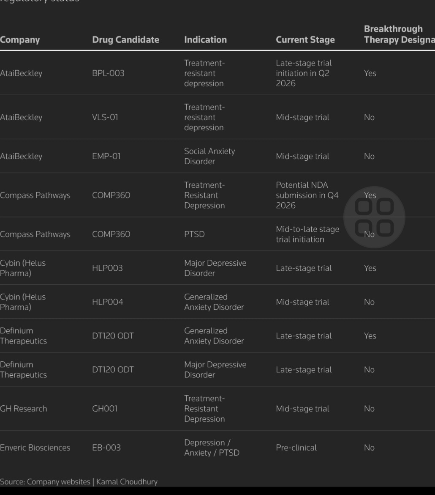The height and width of the screenshot is (495, 435).
Task: Click Yes in the HLP003 row
Action: click(x=370, y=268)
